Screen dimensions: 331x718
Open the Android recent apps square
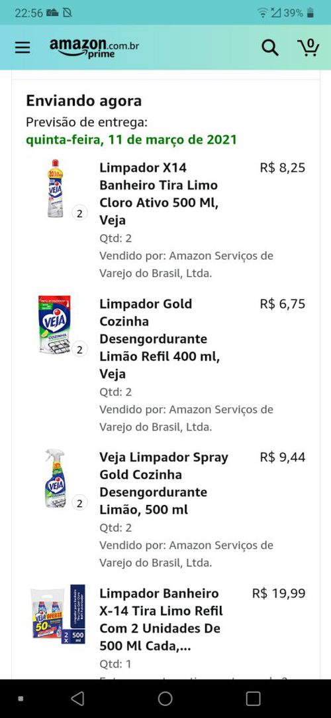[253, 698]
